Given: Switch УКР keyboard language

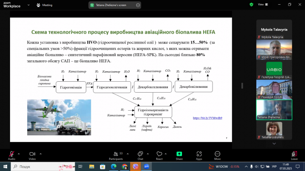Looking at the screenshot, I should [x=274, y=167].
